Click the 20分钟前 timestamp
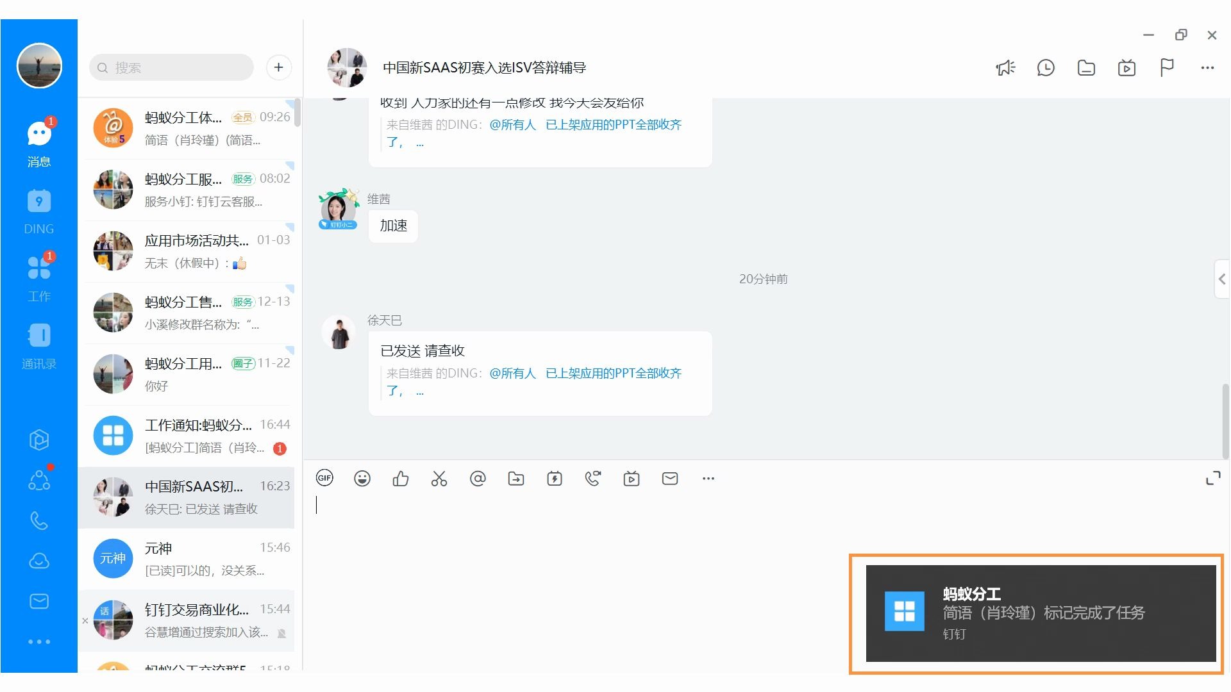The height and width of the screenshot is (692, 1231). click(763, 279)
